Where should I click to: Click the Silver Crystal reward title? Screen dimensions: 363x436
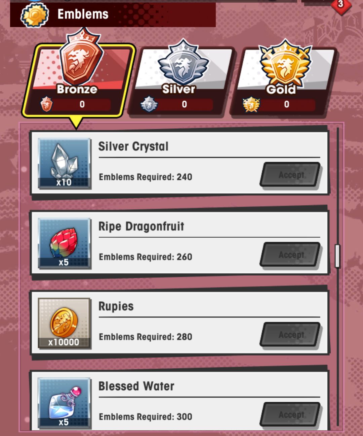[133, 146]
